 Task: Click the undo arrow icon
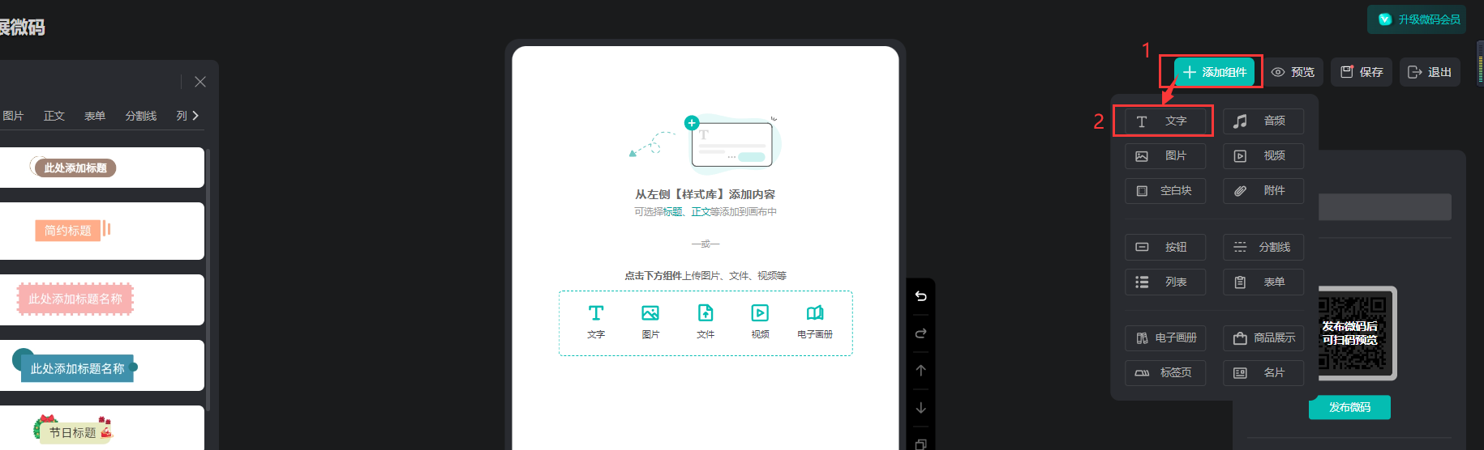pos(920,296)
